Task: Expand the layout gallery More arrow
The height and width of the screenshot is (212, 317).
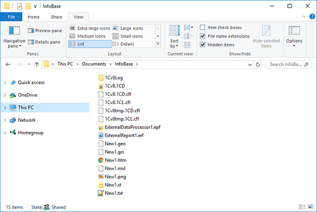Action: [158, 44]
